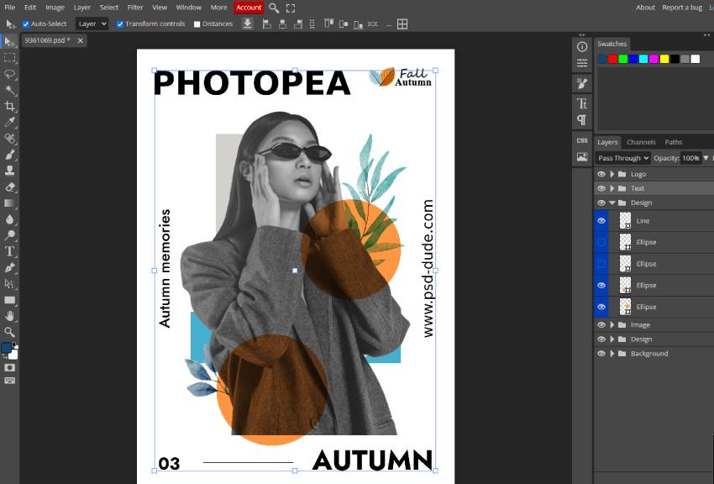
Task: Click the download/export icon in the options bar
Action: point(247,24)
